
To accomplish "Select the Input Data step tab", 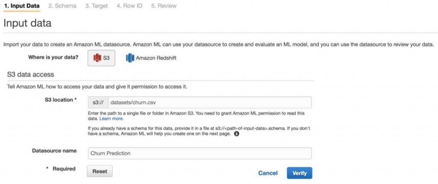I will tap(22, 6).
